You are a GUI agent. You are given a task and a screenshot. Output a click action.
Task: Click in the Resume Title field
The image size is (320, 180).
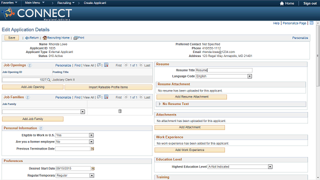[224, 70]
